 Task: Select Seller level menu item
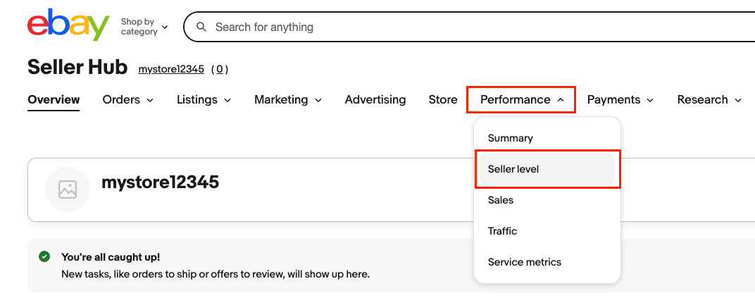click(x=547, y=169)
